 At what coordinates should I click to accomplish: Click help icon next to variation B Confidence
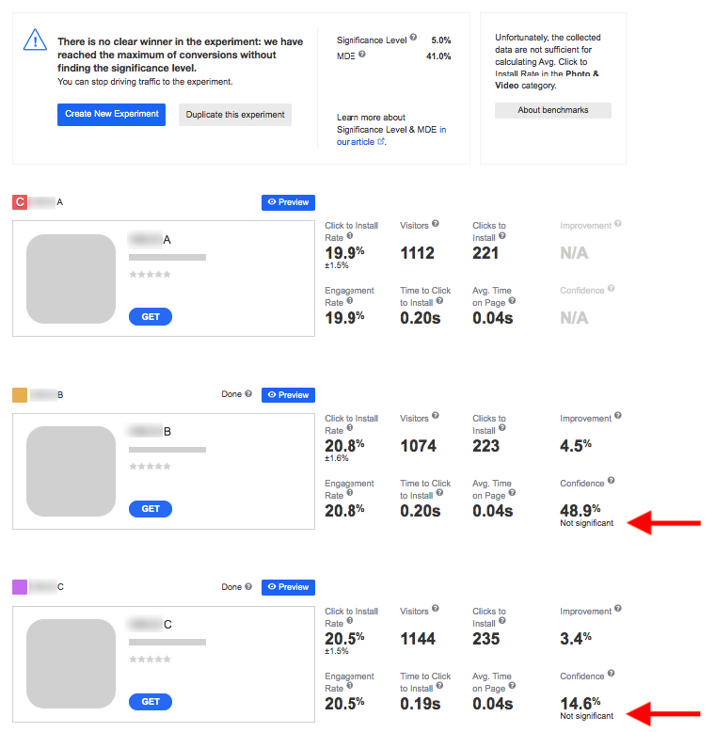(612, 482)
